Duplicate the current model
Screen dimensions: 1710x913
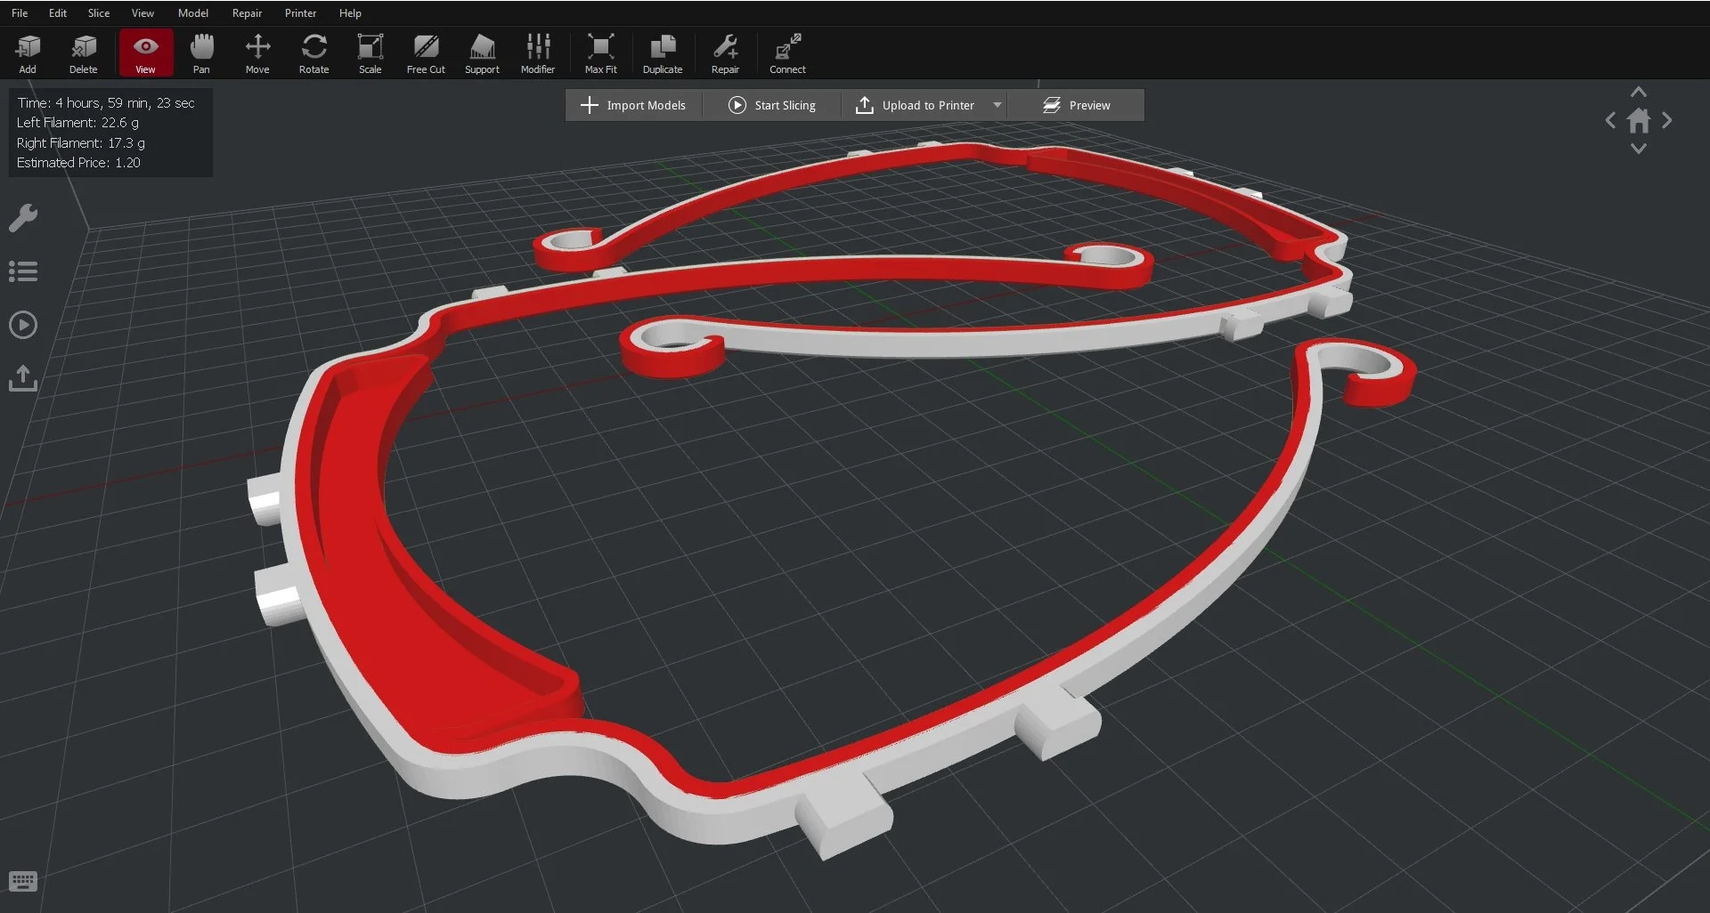663,52
